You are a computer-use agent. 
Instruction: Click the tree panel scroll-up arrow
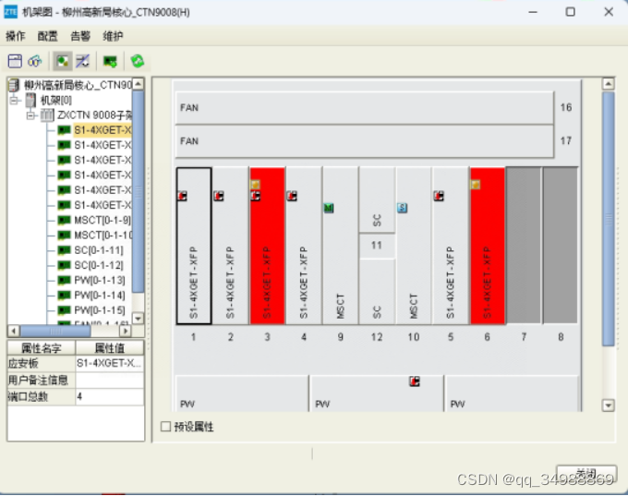point(139,83)
